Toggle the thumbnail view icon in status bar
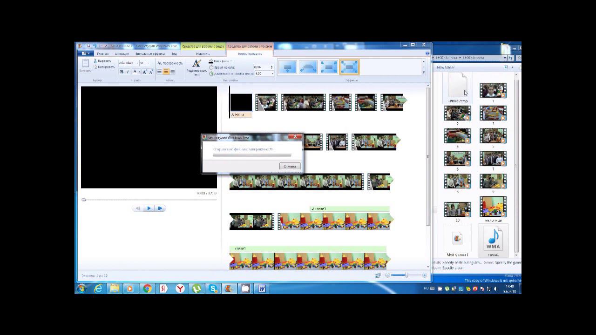 (x=378, y=275)
